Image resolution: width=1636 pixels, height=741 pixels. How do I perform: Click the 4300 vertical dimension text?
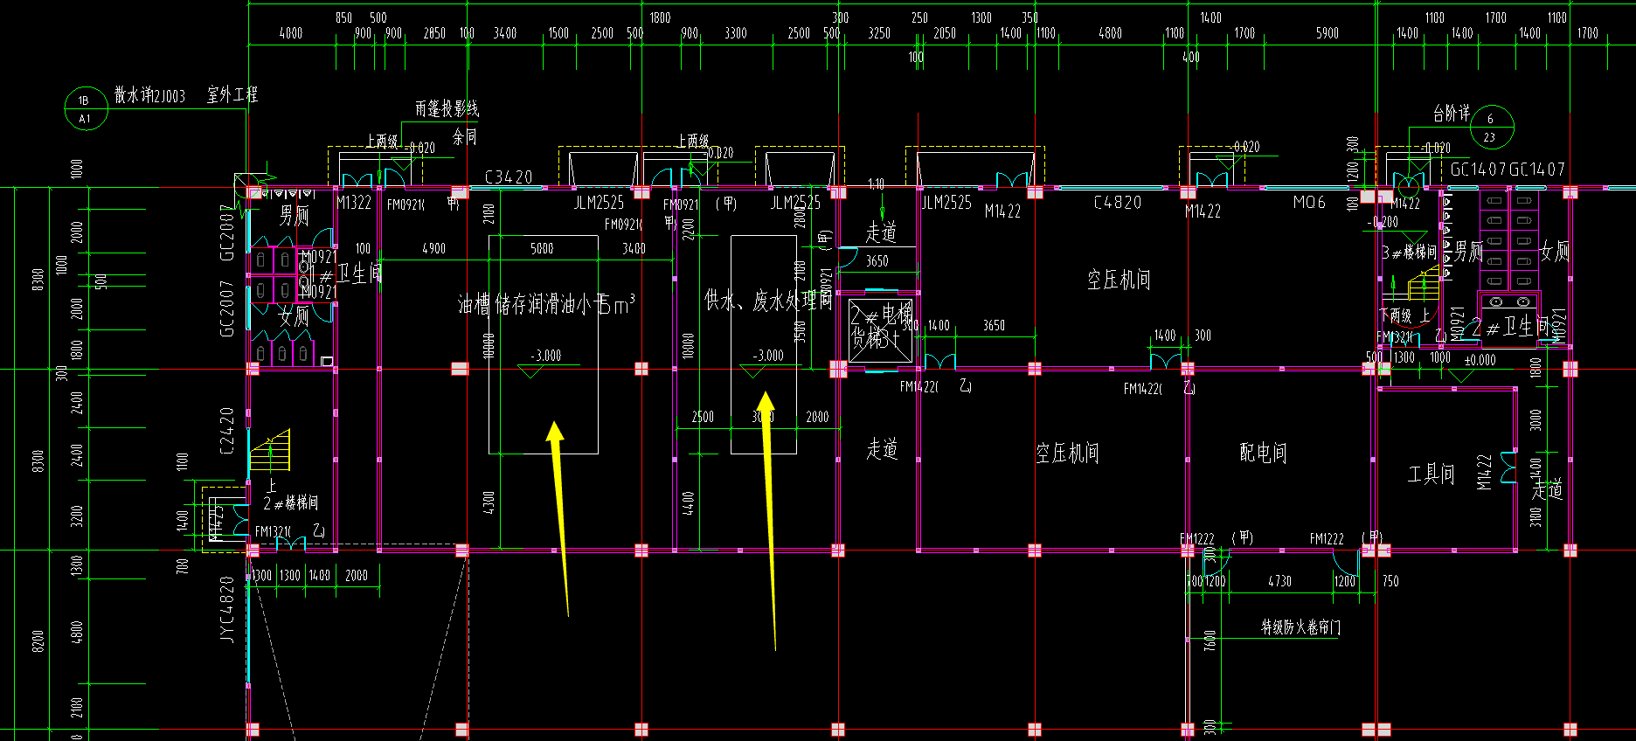coord(489,502)
